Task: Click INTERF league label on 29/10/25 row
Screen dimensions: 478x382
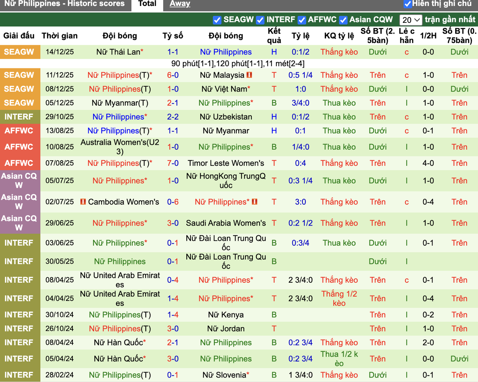Action: [19, 117]
